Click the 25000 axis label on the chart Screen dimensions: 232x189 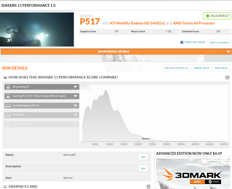coord(152,144)
